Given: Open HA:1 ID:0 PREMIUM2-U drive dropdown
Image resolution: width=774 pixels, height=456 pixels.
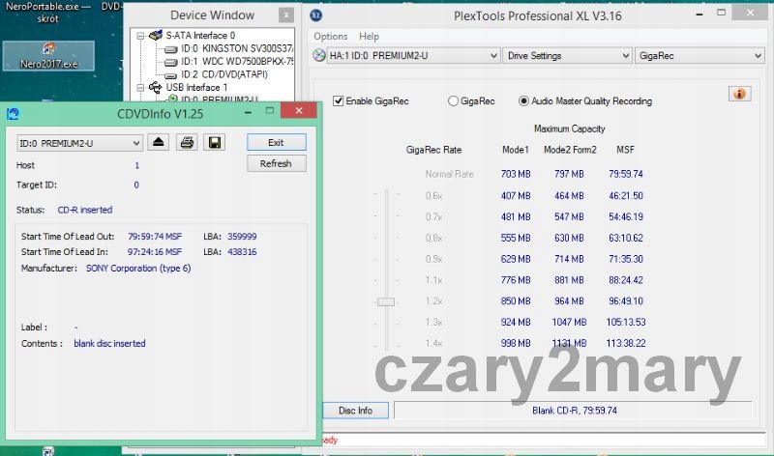Looking at the screenshot, I should pos(414,56).
